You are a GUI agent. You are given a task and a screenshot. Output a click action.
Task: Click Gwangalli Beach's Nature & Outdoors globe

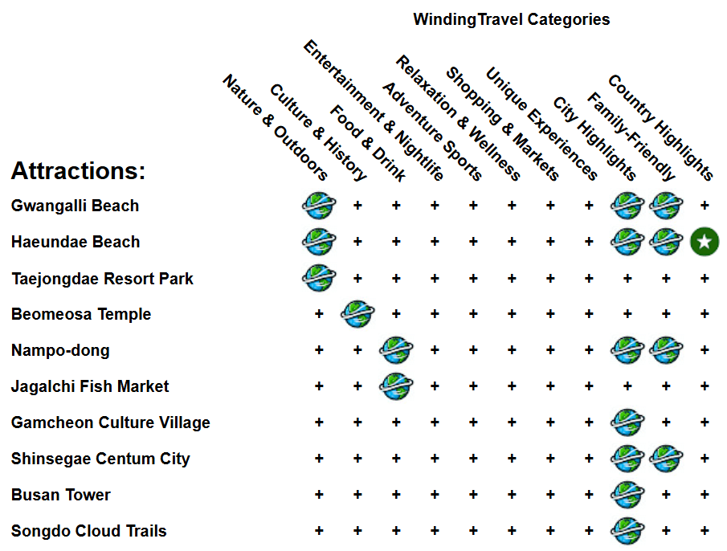click(319, 206)
